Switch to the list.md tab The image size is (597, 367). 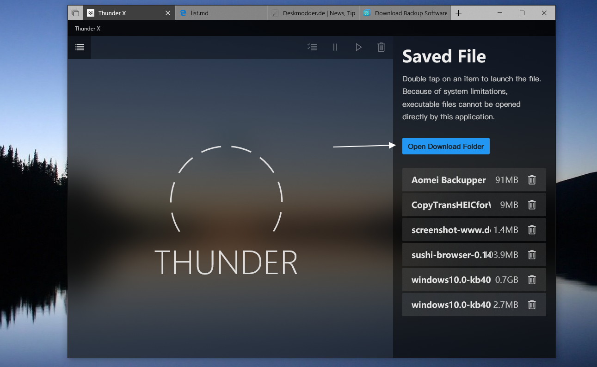221,13
